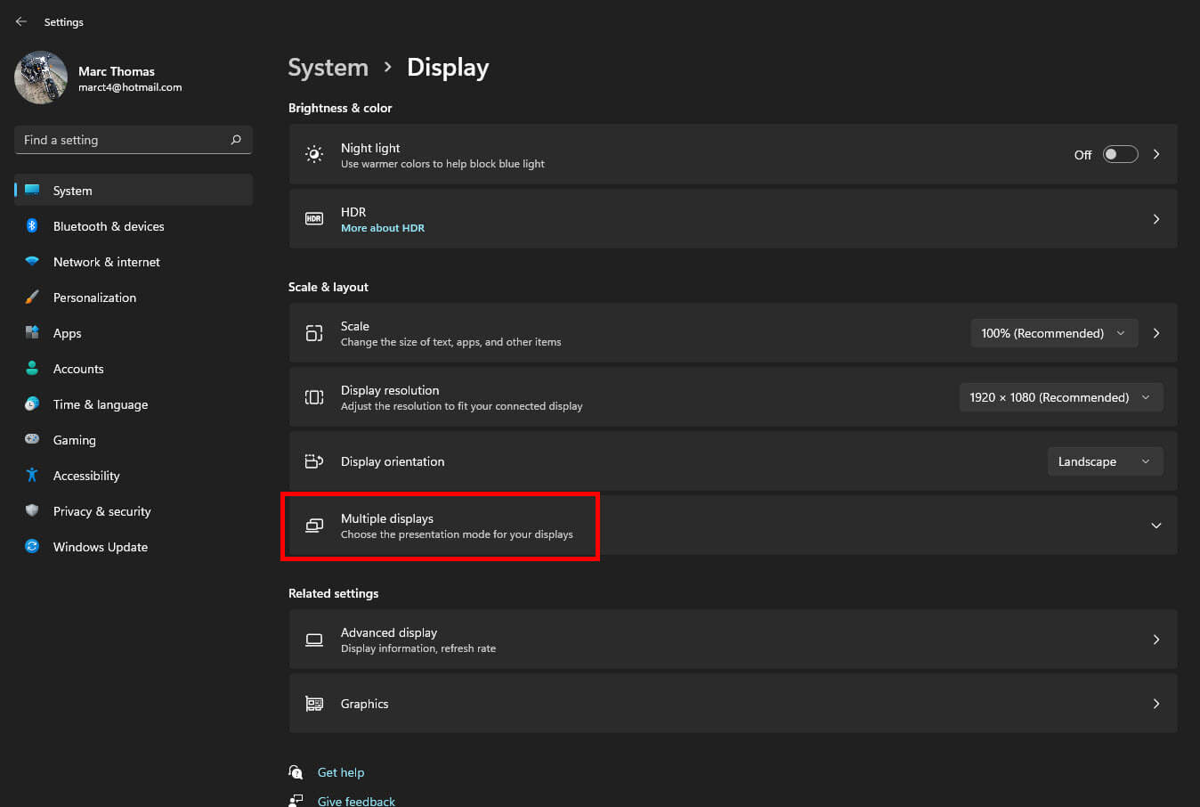
Task: Navigate to Gaming settings
Action: 134,440
